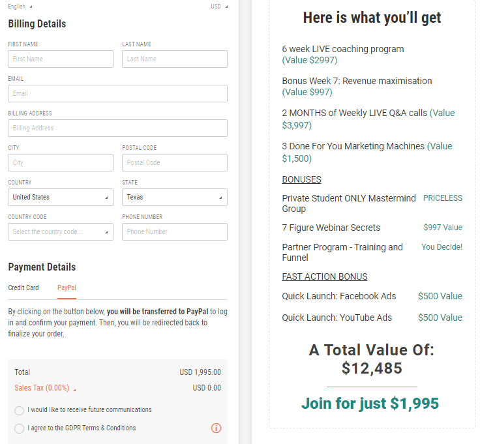Expand the State dropdown showing Texas
480x444 pixels.
pos(175,197)
